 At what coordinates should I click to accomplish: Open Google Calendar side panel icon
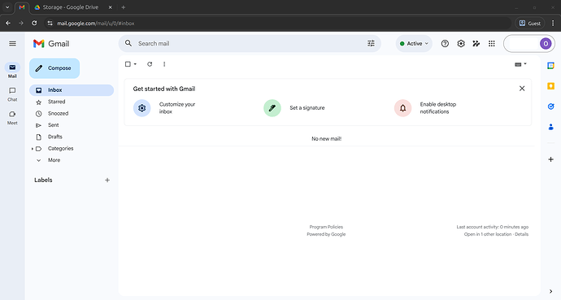[x=551, y=66]
